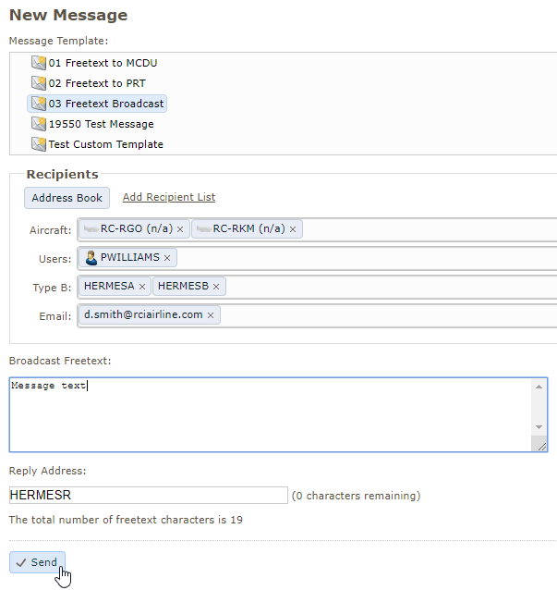
Task: Click envelope icon beside 19550 Test Message
Action: [x=39, y=124]
